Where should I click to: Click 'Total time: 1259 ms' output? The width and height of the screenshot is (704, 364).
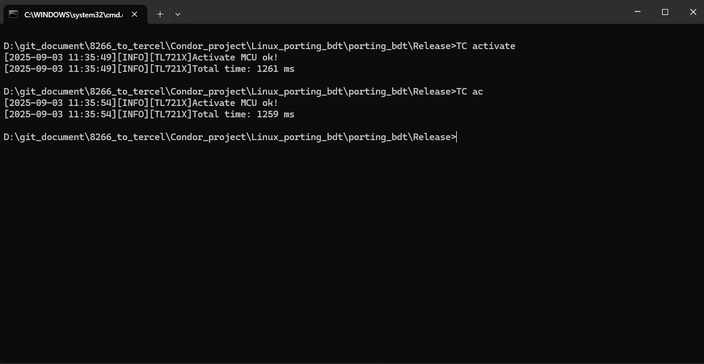click(x=243, y=114)
